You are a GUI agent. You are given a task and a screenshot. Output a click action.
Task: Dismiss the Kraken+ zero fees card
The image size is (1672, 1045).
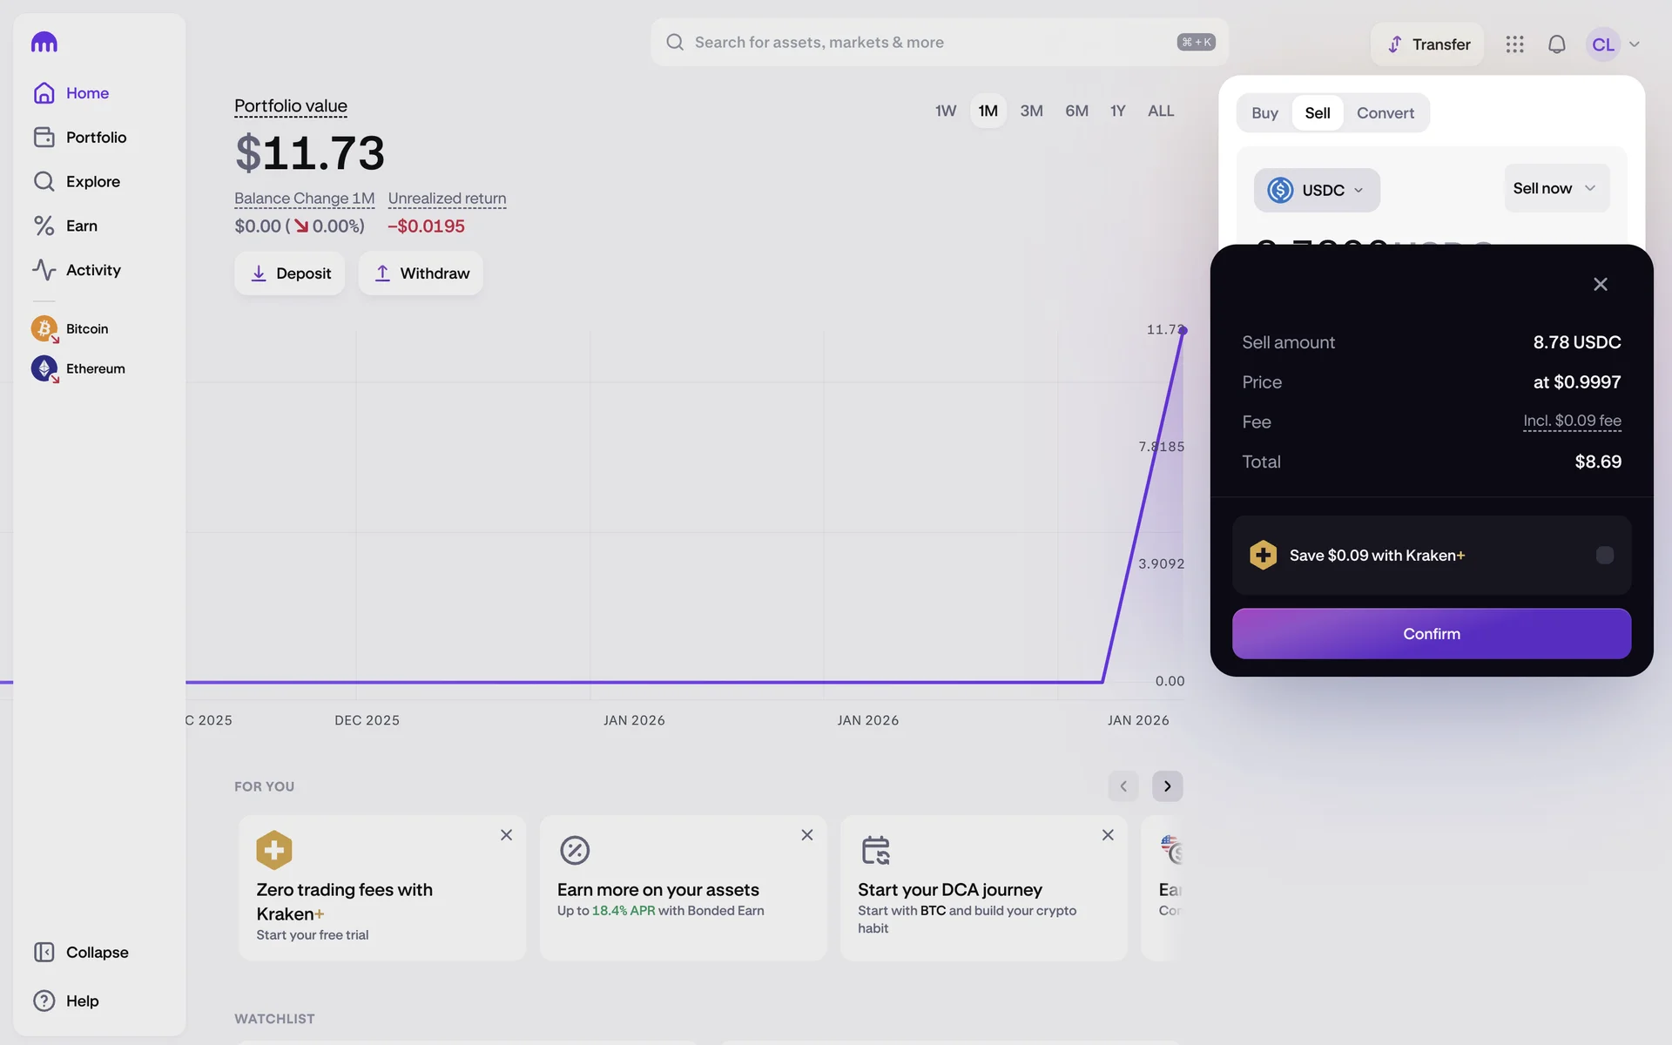(506, 835)
